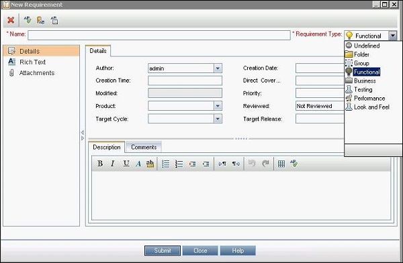Set left-to-right text direction

click(x=222, y=164)
